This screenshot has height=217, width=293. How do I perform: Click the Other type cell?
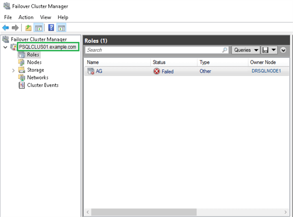coord(205,71)
